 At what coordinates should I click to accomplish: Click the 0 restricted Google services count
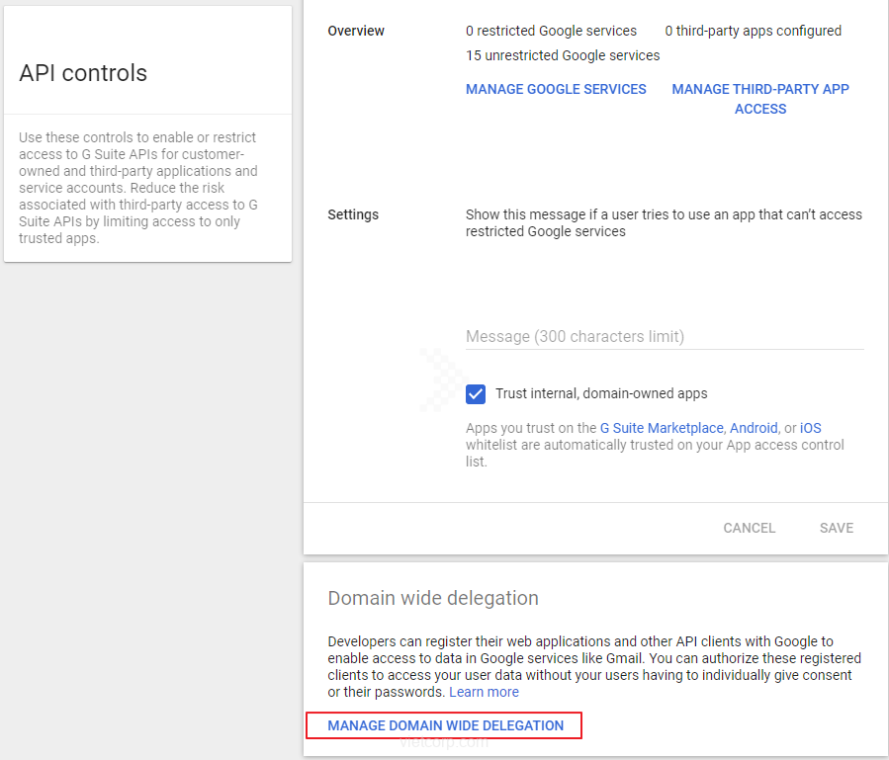(551, 31)
